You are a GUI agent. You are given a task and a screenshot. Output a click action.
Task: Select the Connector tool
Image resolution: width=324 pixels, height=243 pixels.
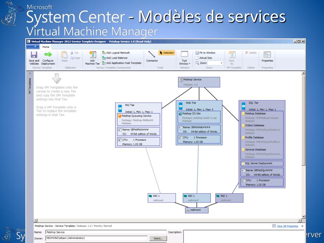click(x=152, y=56)
